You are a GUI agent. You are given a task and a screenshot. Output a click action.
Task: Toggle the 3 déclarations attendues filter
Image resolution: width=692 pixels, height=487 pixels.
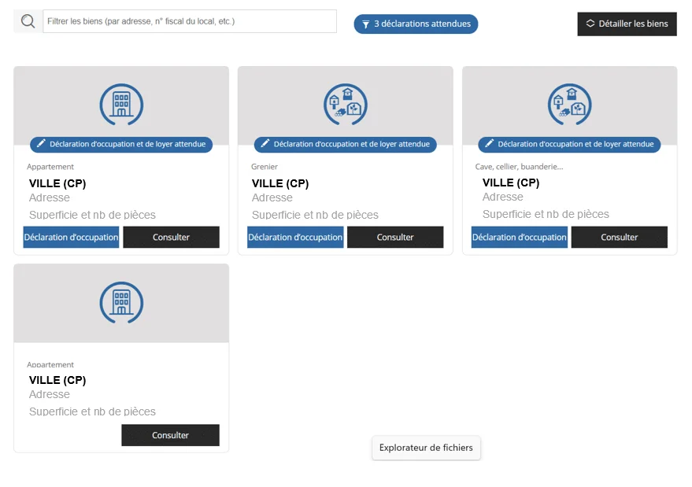point(416,24)
